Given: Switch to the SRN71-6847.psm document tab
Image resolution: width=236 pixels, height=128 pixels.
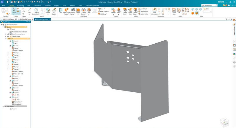Looking at the screenshot, I should tap(26, 19).
